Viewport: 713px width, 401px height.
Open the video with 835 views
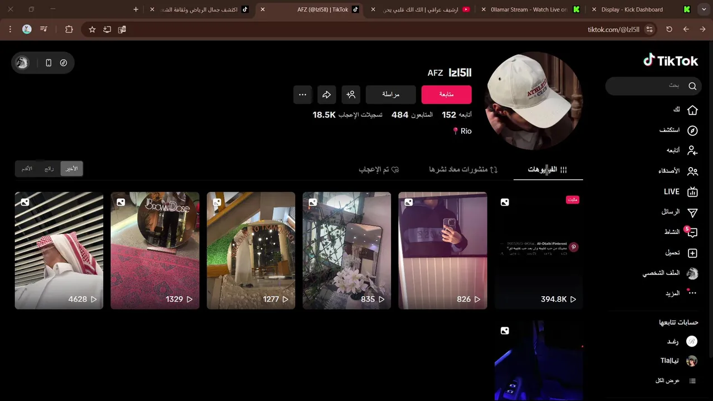pyautogui.click(x=346, y=251)
